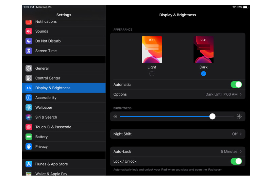Tap the Wallet & Apple Pay icon

(x=29, y=173)
